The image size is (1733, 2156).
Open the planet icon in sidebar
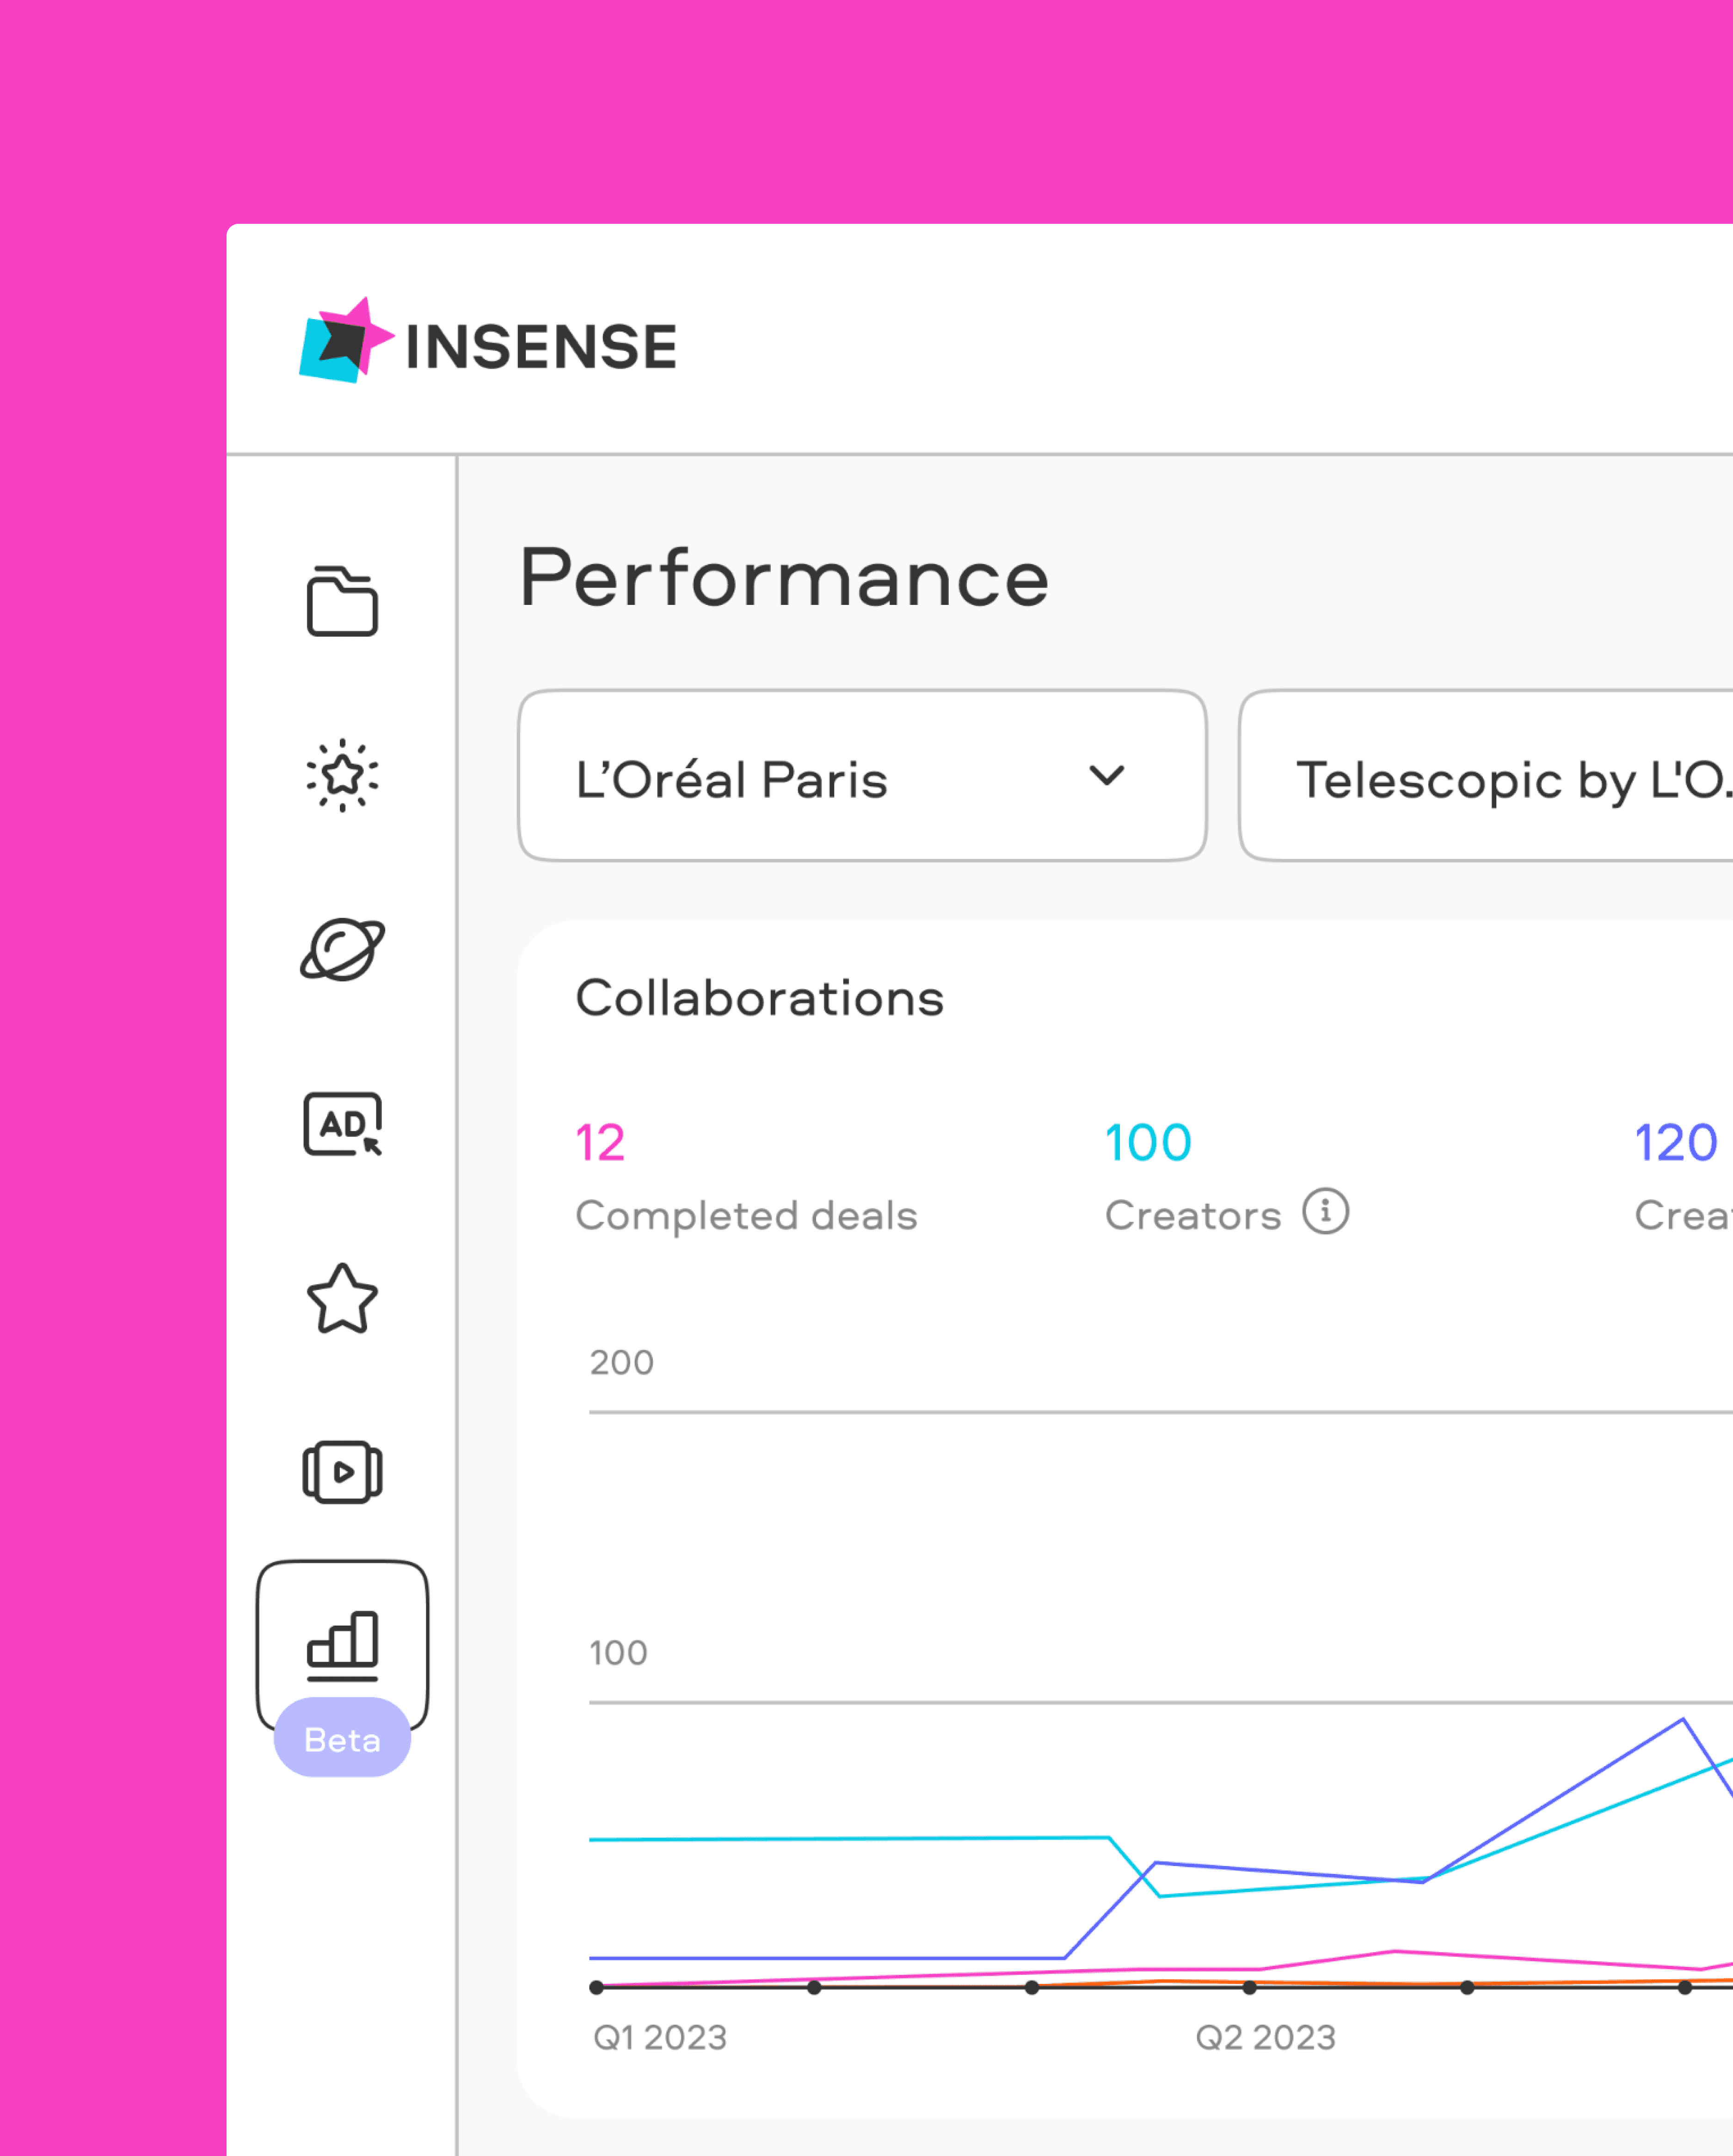click(x=342, y=949)
